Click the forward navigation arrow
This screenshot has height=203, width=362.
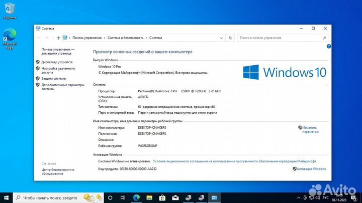[47, 38]
